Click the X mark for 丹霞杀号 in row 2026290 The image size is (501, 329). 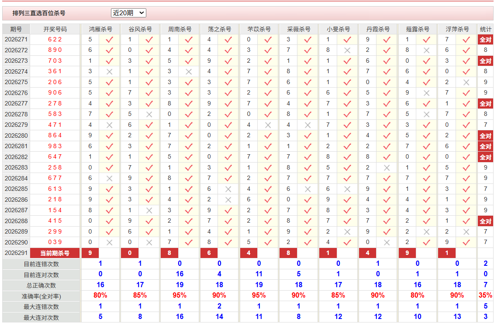tap(387, 243)
